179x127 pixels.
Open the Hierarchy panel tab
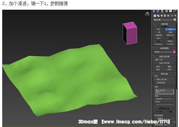162,11
